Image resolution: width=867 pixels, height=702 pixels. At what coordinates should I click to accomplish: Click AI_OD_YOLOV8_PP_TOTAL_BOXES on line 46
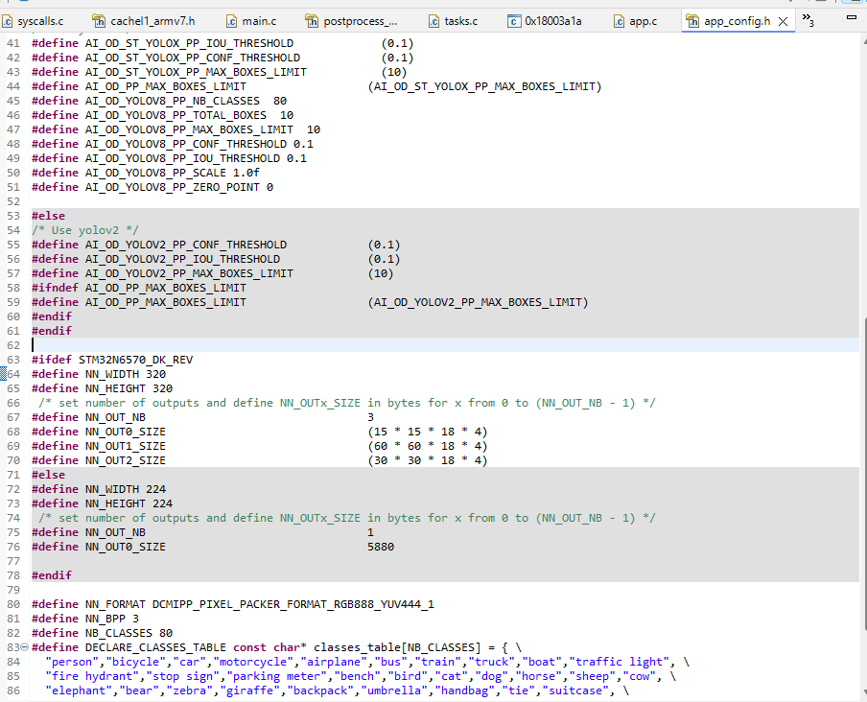pos(176,115)
